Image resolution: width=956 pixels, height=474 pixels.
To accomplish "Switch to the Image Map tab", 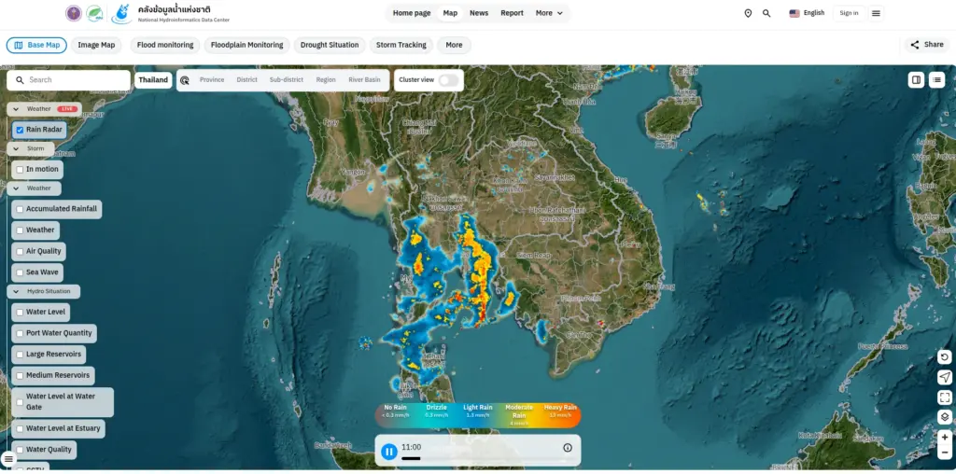I will pos(96,45).
